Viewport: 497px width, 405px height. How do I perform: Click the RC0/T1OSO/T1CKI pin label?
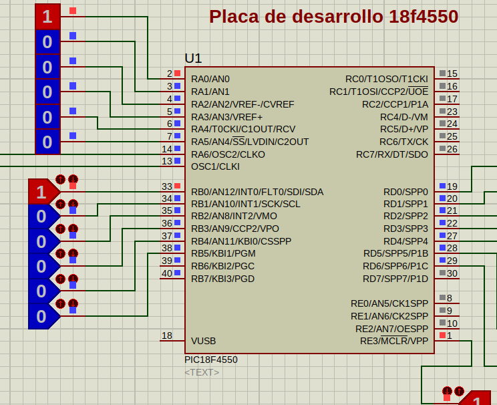387,79
